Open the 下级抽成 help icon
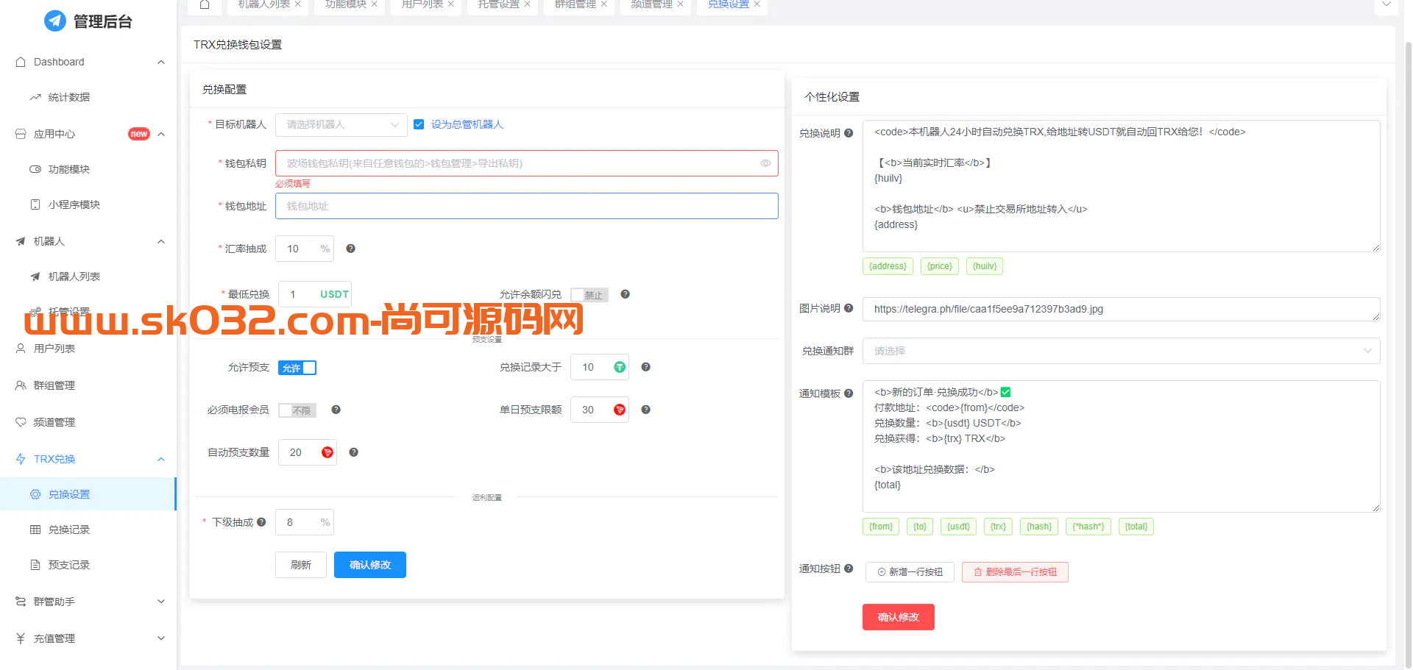Image resolution: width=1413 pixels, height=670 pixels. pos(261,522)
